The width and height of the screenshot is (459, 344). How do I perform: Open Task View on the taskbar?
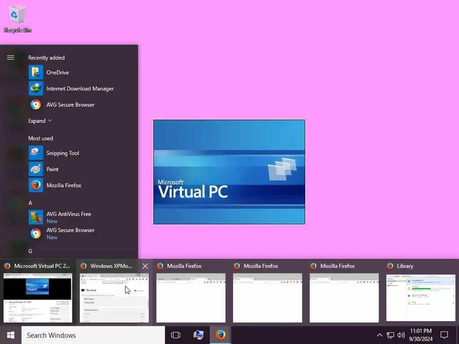(x=176, y=335)
